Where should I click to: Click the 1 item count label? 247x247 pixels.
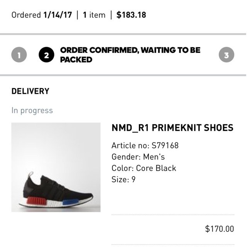tap(94, 15)
